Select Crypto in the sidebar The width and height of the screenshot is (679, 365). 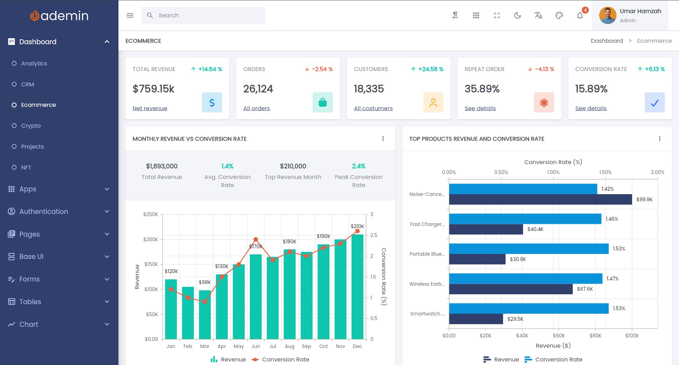[x=31, y=126]
